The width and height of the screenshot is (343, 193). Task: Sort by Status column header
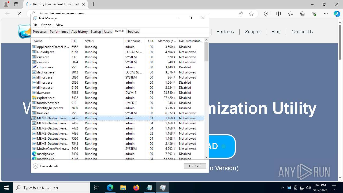point(103,41)
